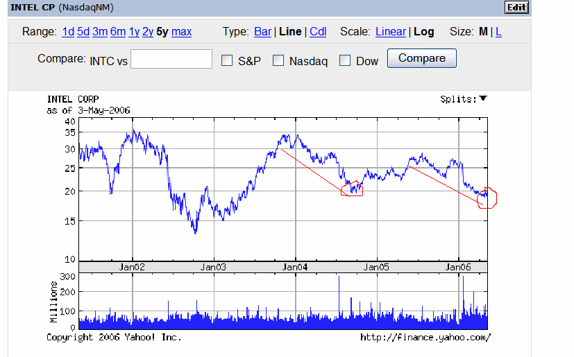The height and width of the screenshot is (357, 574).
Task: Click the Splits triangle marker
Action: tap(483, 98)
